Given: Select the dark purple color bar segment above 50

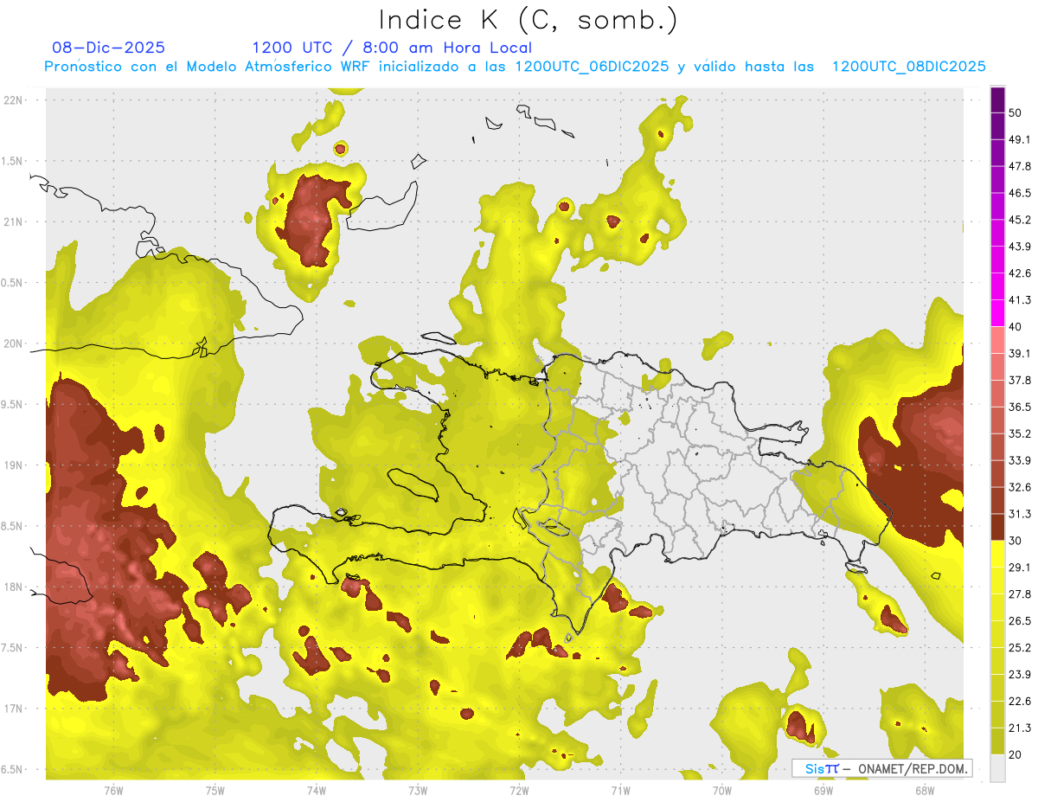Looking at the screenshot, I should coord(997,99).
